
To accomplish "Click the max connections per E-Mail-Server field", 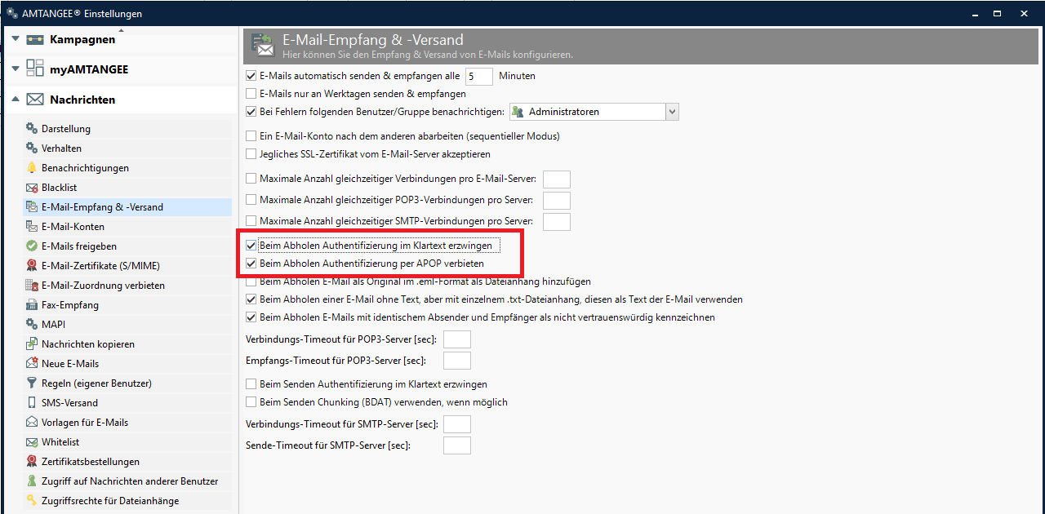I will (557, 179).
